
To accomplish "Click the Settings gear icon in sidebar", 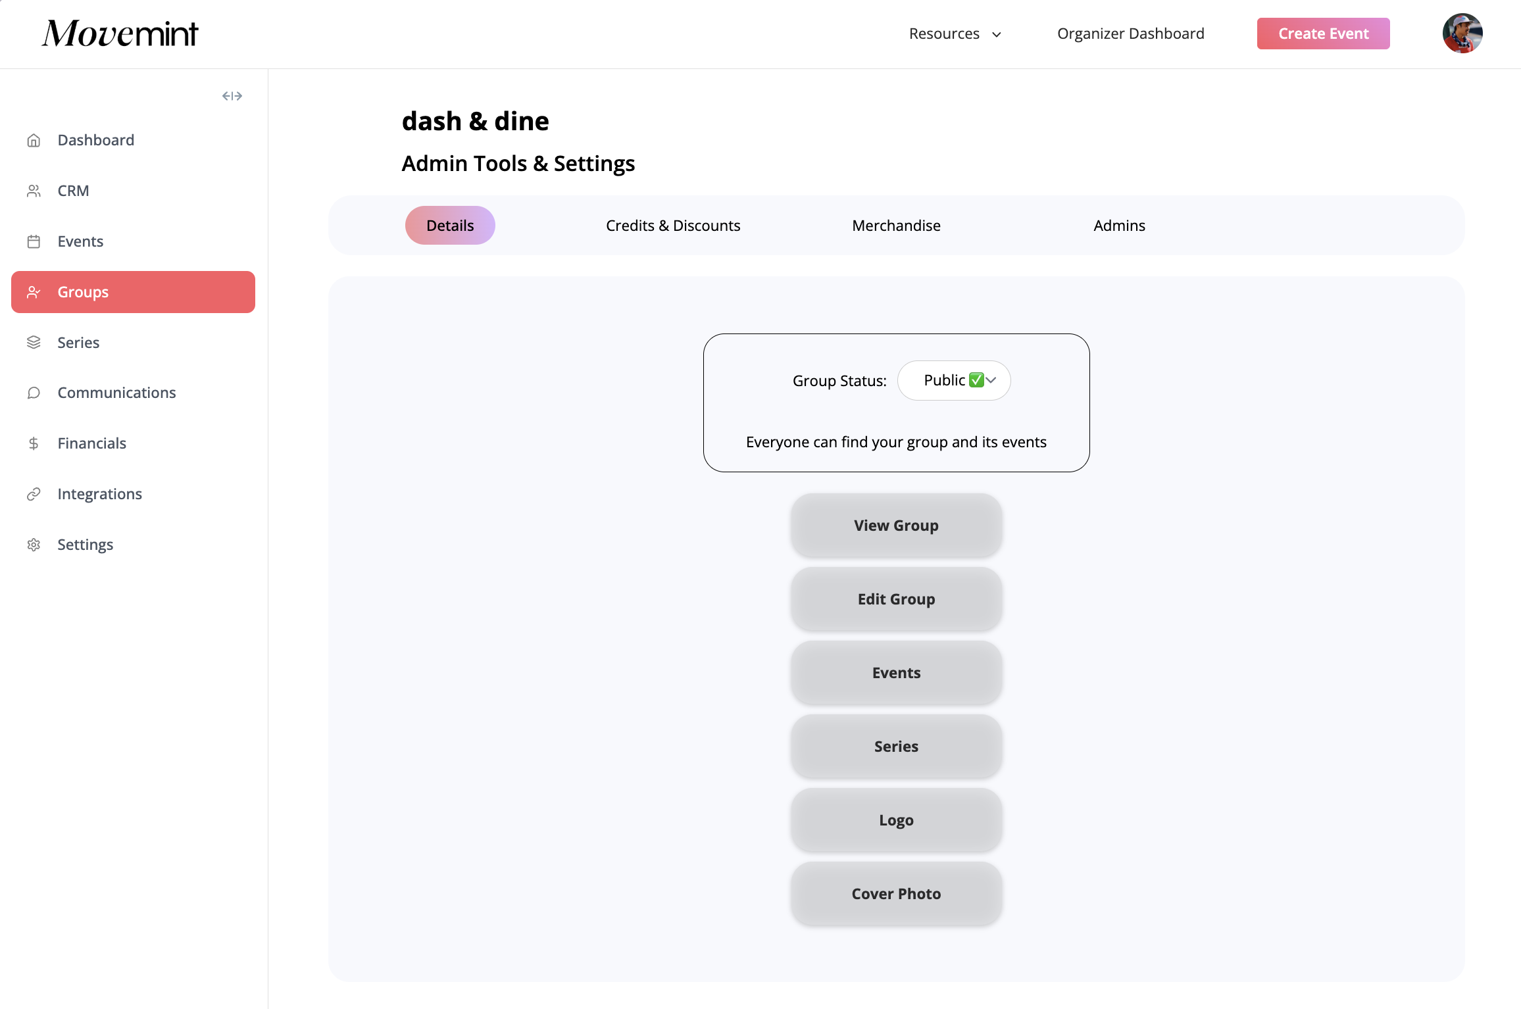I will (34, 545).
